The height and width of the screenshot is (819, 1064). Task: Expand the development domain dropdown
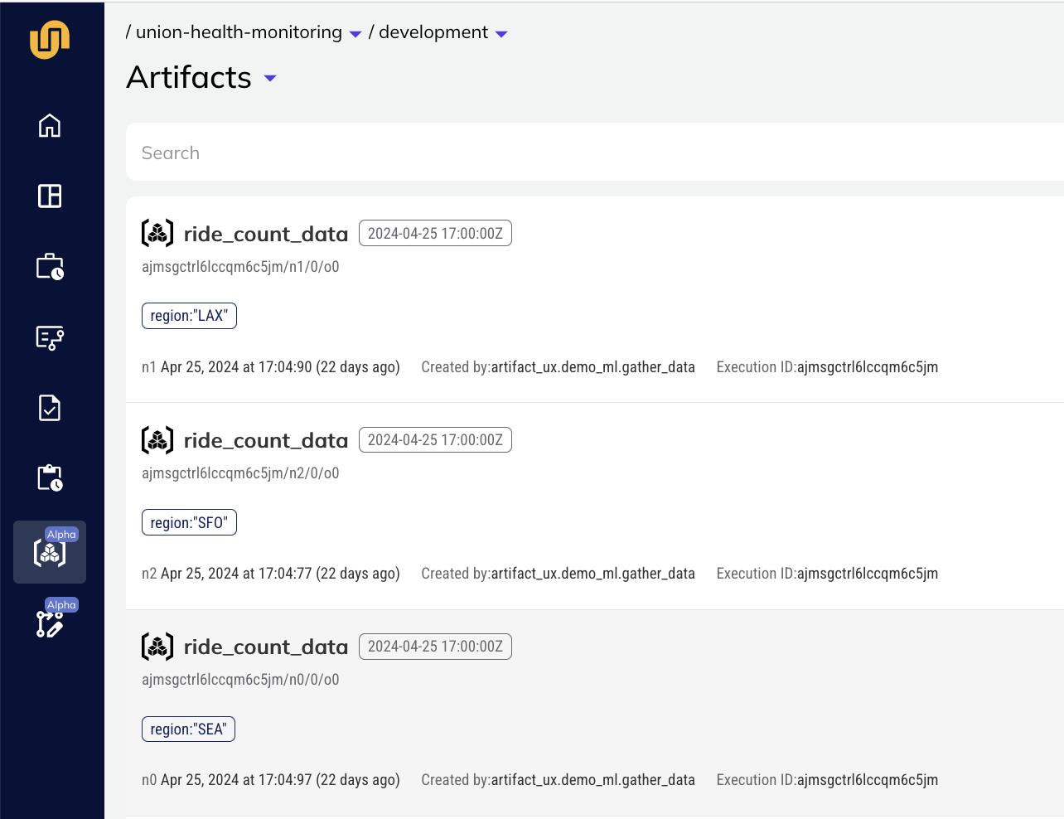[501, 34]
